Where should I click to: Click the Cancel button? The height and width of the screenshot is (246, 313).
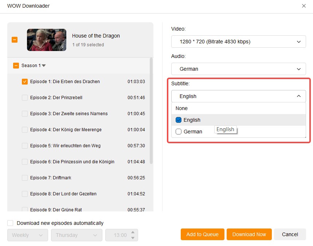click(x=290, y=234)
